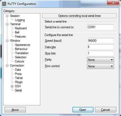Collapse the Terminal tree node
This screenshot has height=116, width=121.
tap(7, 24)
